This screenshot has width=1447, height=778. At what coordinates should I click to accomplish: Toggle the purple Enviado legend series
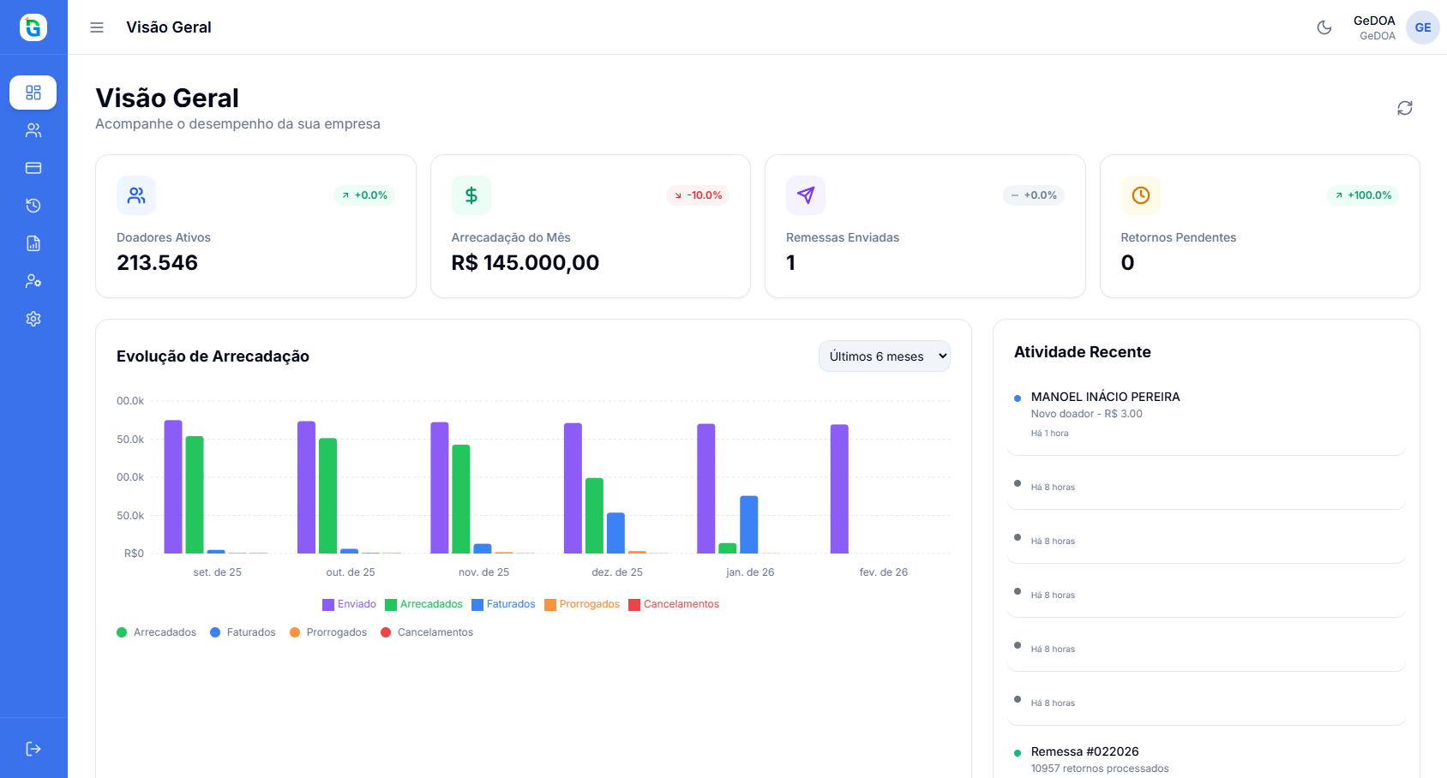point(349,604)
